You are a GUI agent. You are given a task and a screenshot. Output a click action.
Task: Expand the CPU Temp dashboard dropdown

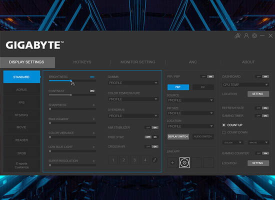(x=245, y=85)
